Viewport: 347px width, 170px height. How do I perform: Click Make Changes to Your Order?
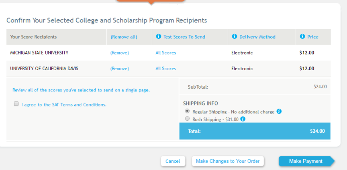[x=228, y=161]
